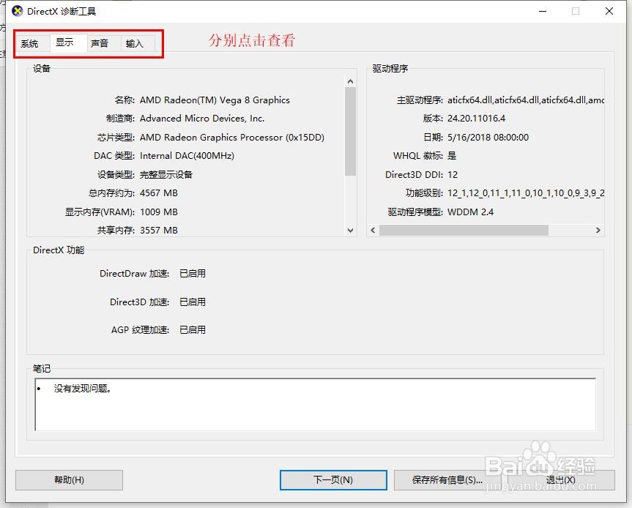This screenshot has height=508, width=632.
Task: Click the up arrow on the device scrollbar
Action: coord(350,81)
